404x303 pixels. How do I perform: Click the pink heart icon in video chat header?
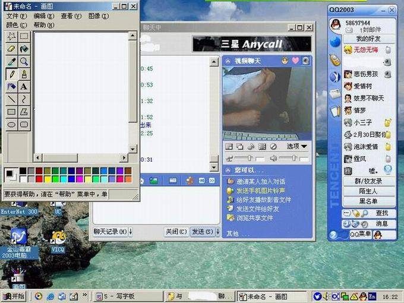tap(295, 61)
